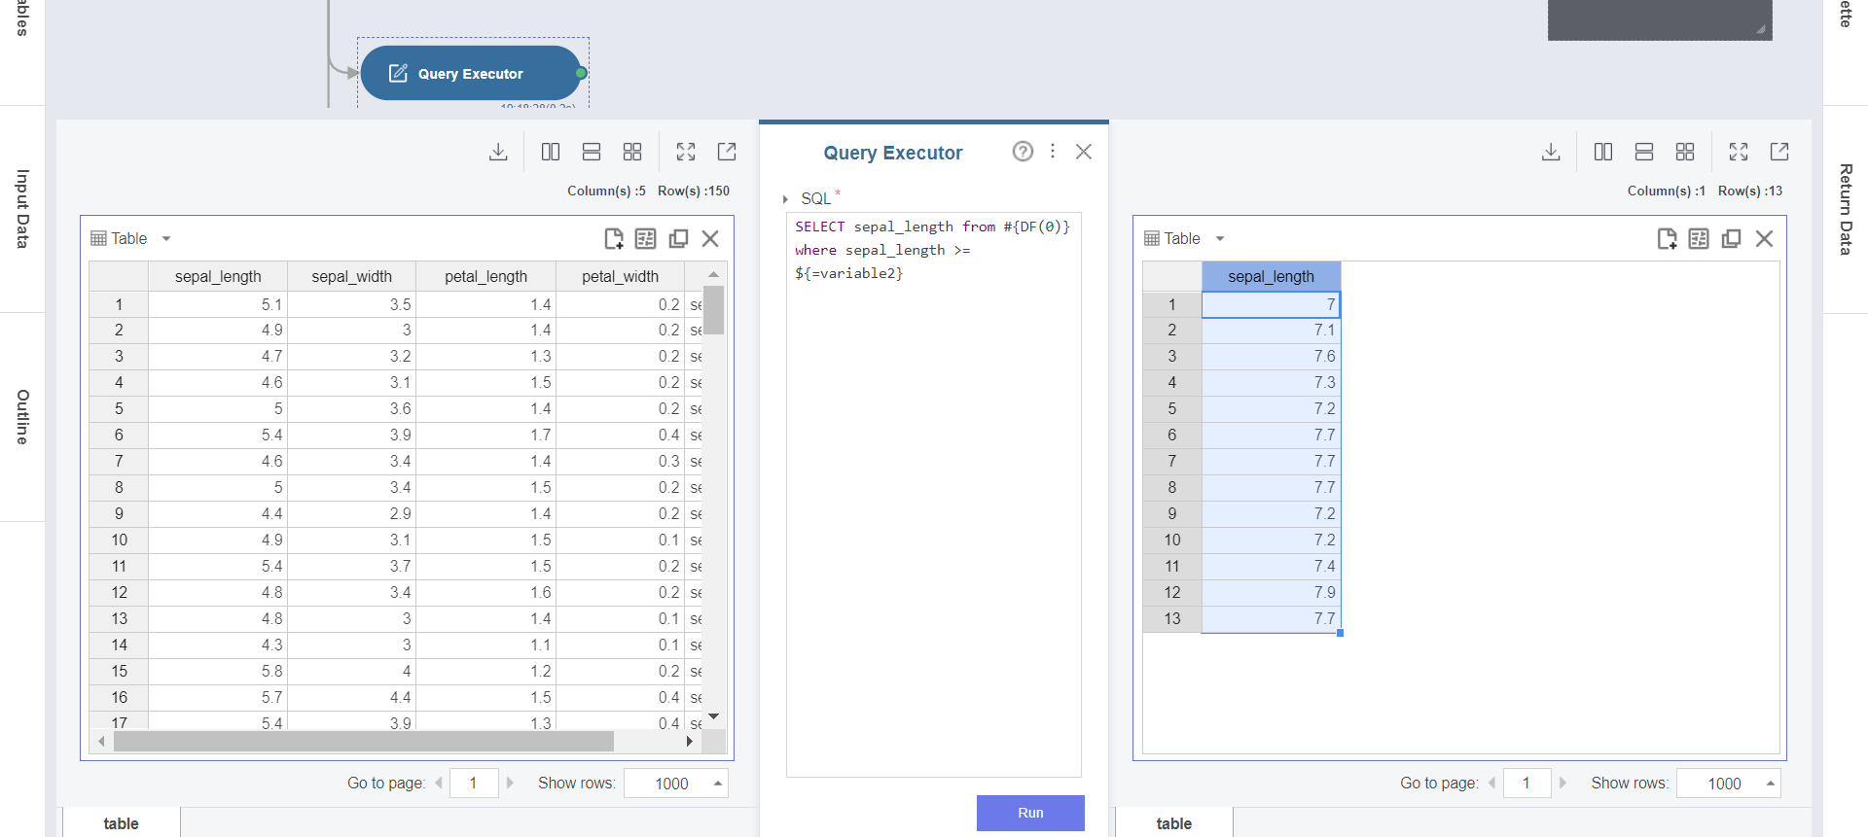Click the minimap thumbnail on canvas
Image resolution: width=1868 pixels, height=837 pixels.
click(x=1660, y=19)
